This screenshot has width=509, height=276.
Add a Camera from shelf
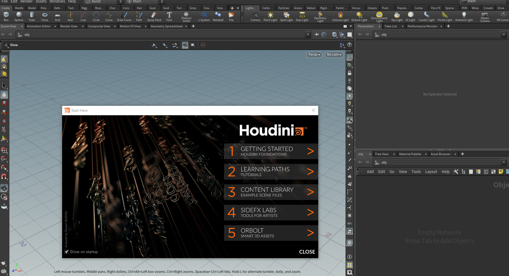point(255,17)
